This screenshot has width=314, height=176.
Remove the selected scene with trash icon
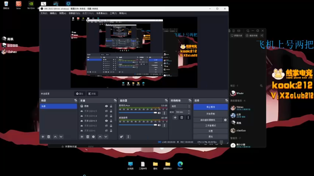(x=49, y=136)
